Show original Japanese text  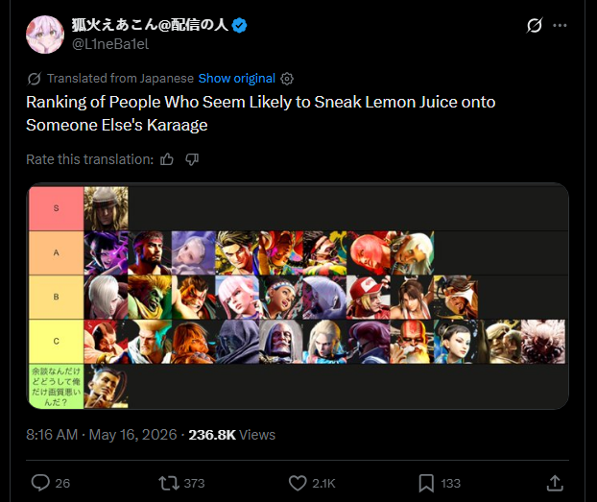click(x=236, y=79)
